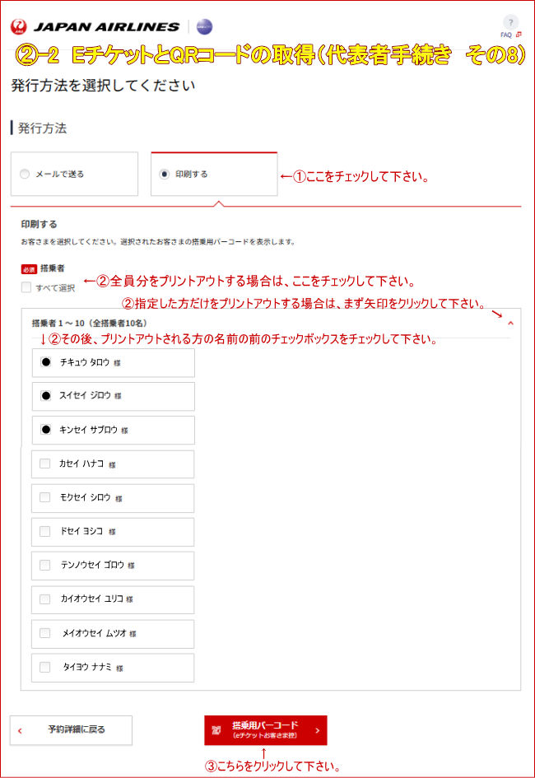
Task: Click the left chevron on 予約詳細に戻る
Action: (x=18, y=730)
